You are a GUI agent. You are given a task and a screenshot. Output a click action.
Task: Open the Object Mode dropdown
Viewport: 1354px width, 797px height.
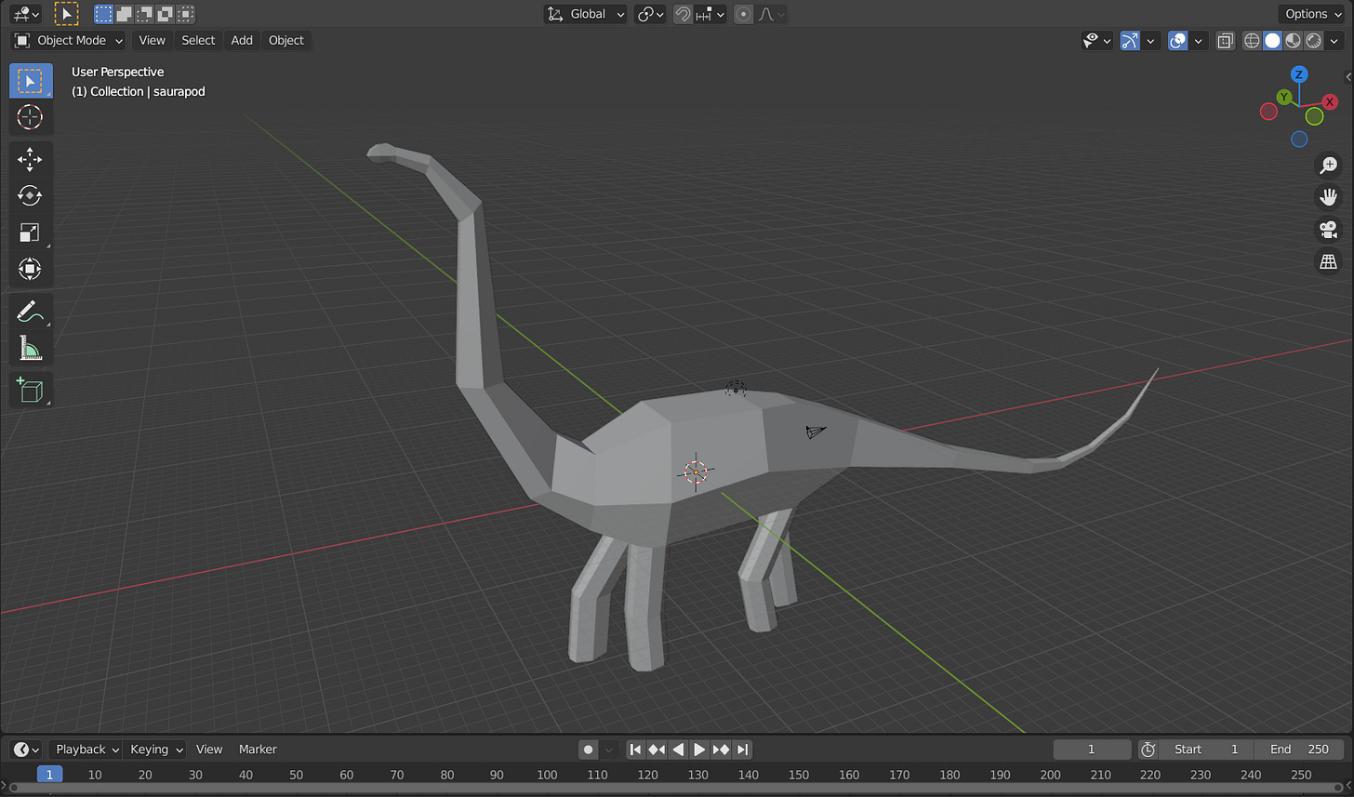tap(69, 41)
